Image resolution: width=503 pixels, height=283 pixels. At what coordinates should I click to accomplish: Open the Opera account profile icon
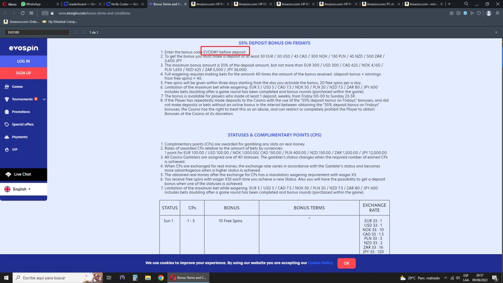489,13
